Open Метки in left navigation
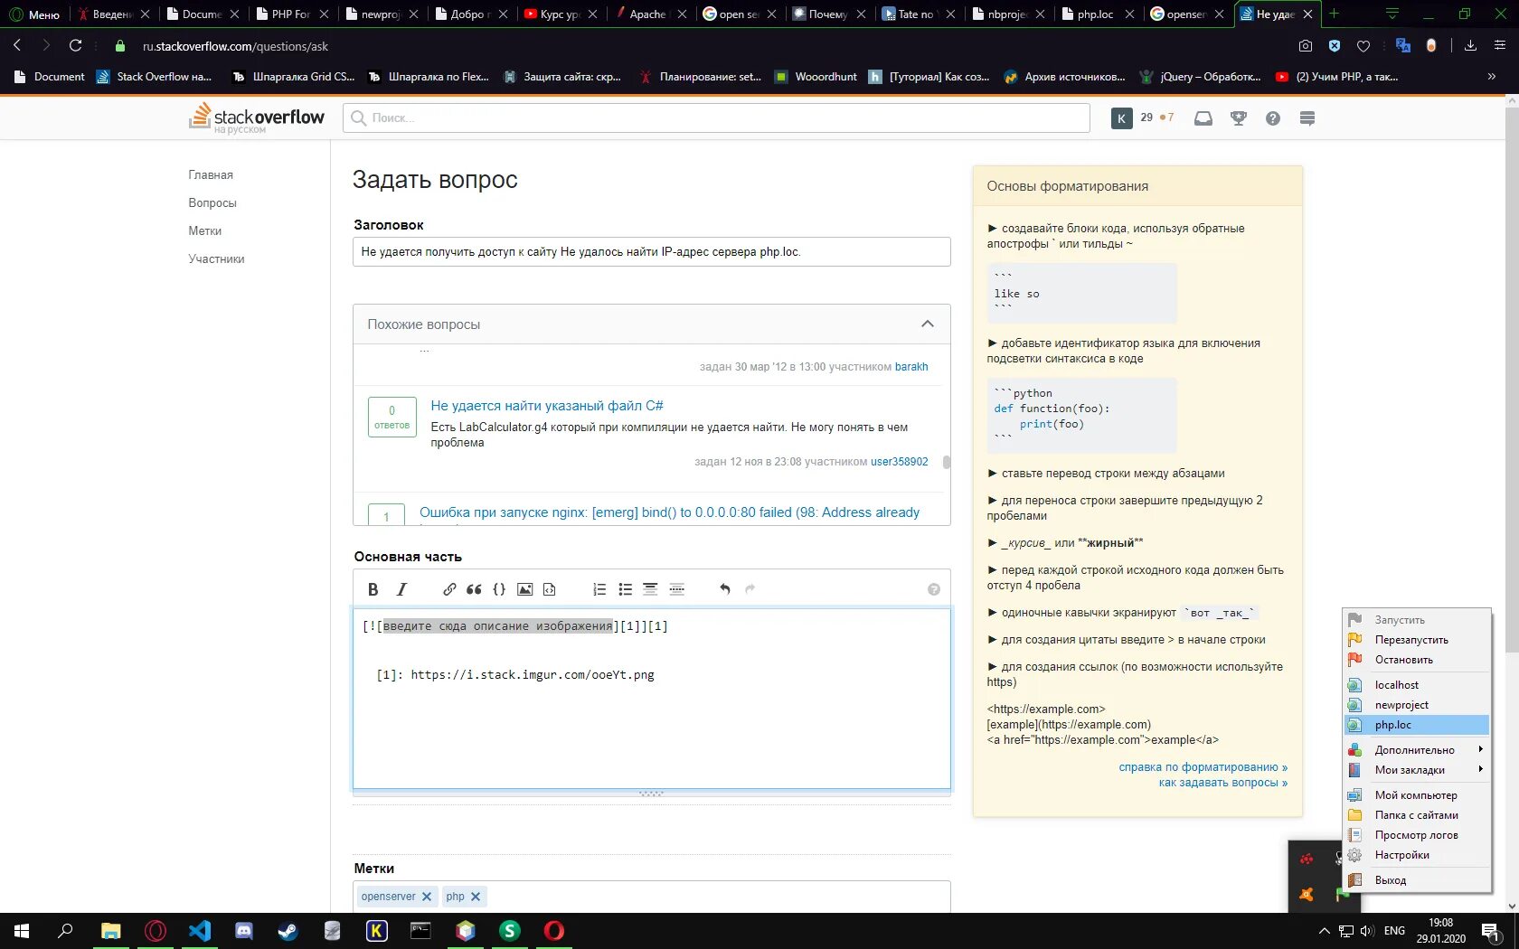 (x=204, y=231)
